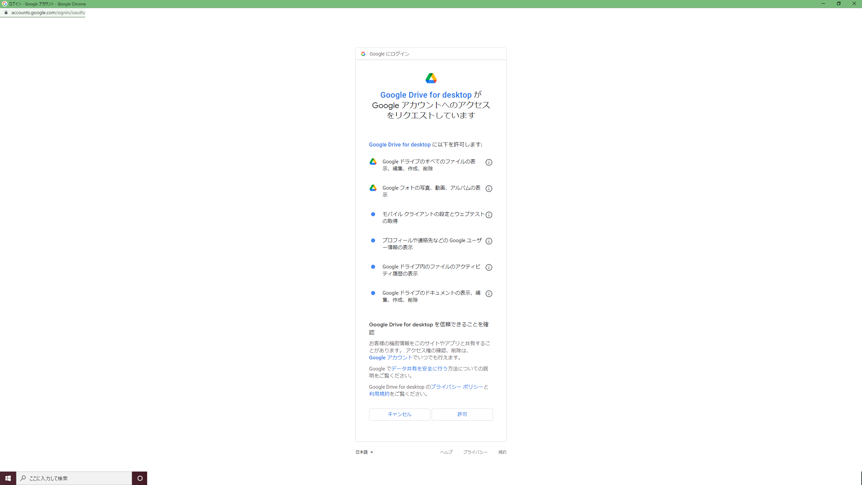This screenshot has width=862, height=485.
Task: Open the 利用規約 link
Action: click(378, 394)
